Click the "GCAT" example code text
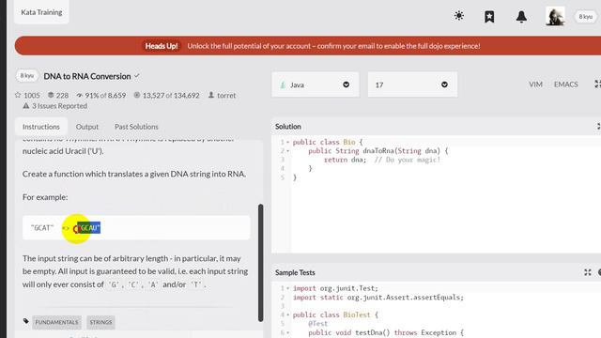 pyautogui.click(x=42, y=228)
